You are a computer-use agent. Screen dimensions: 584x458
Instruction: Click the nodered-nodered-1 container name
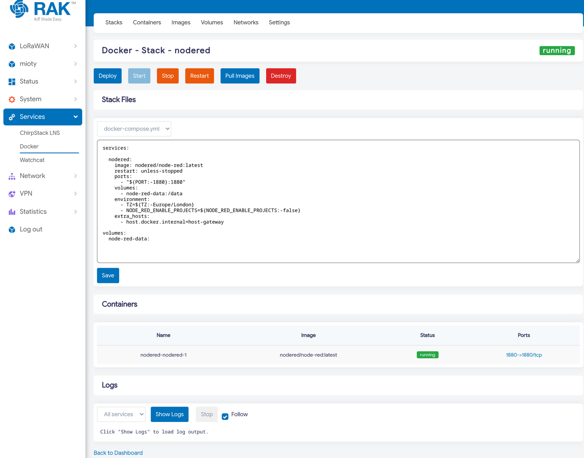(x=164, y=355)
